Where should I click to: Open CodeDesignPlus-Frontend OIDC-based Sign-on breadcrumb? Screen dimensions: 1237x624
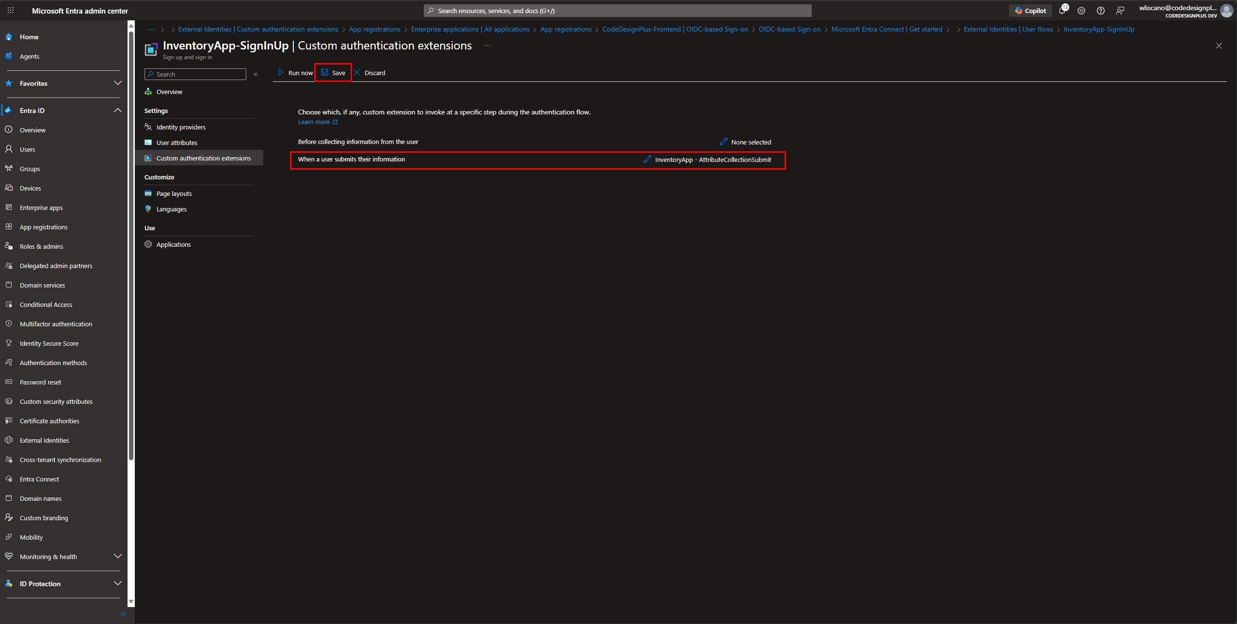pos(675,29)
